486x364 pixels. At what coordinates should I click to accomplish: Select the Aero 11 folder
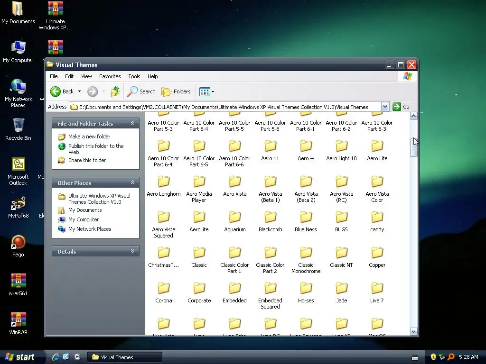(270, 151)
